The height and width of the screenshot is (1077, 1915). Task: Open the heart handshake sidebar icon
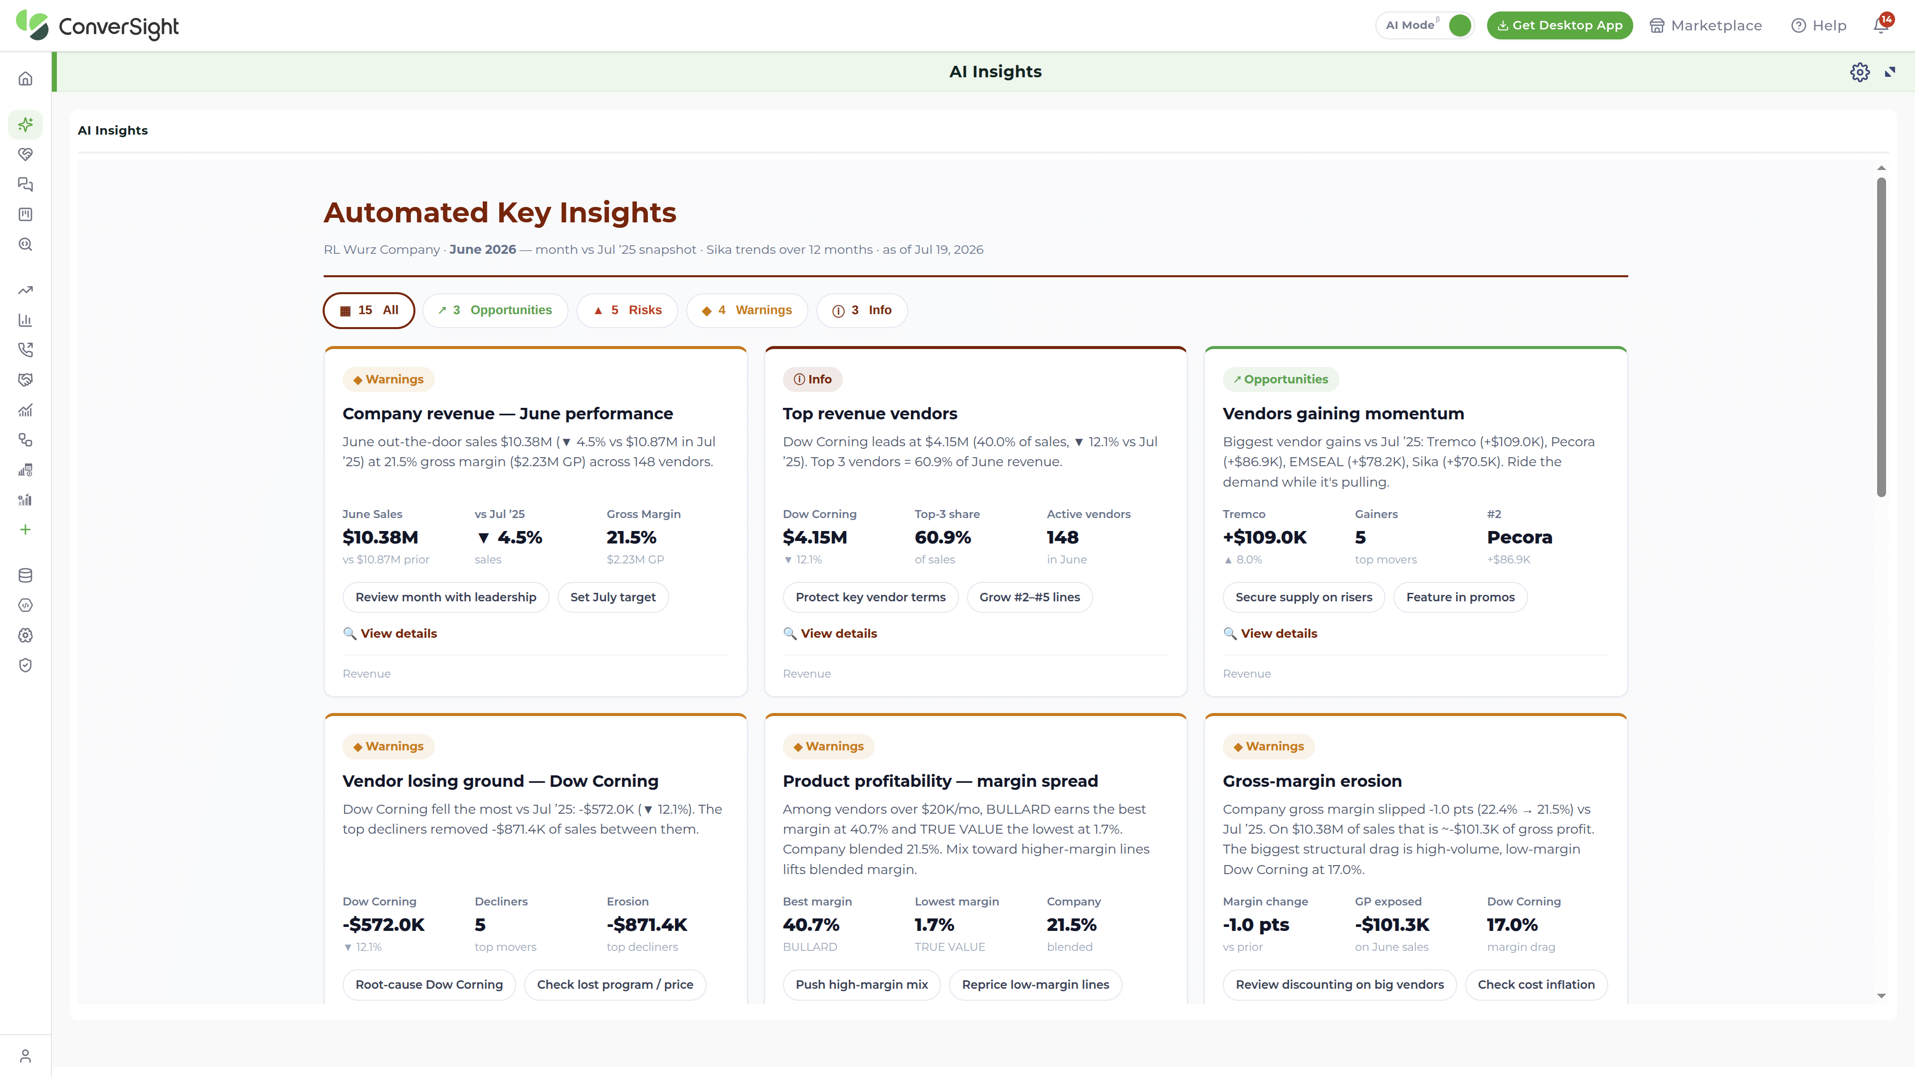point(25,155)
